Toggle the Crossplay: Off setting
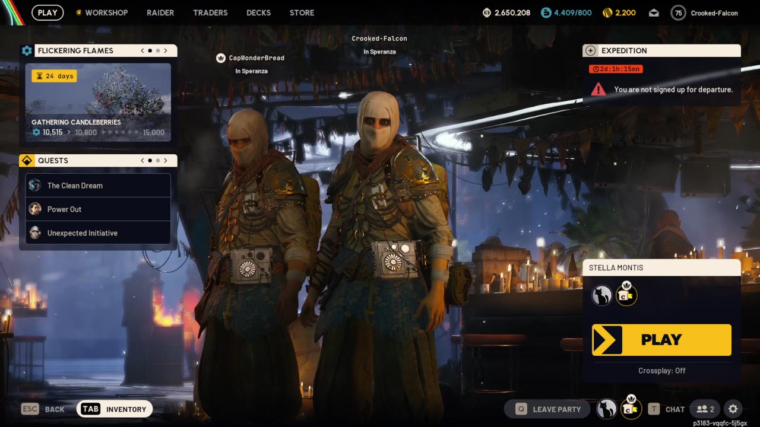 click(661, 371)
